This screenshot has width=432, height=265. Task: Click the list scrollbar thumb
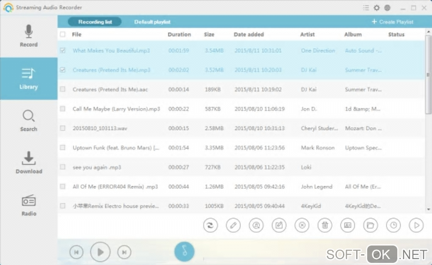pyautogui.click(x=428, y=75)
